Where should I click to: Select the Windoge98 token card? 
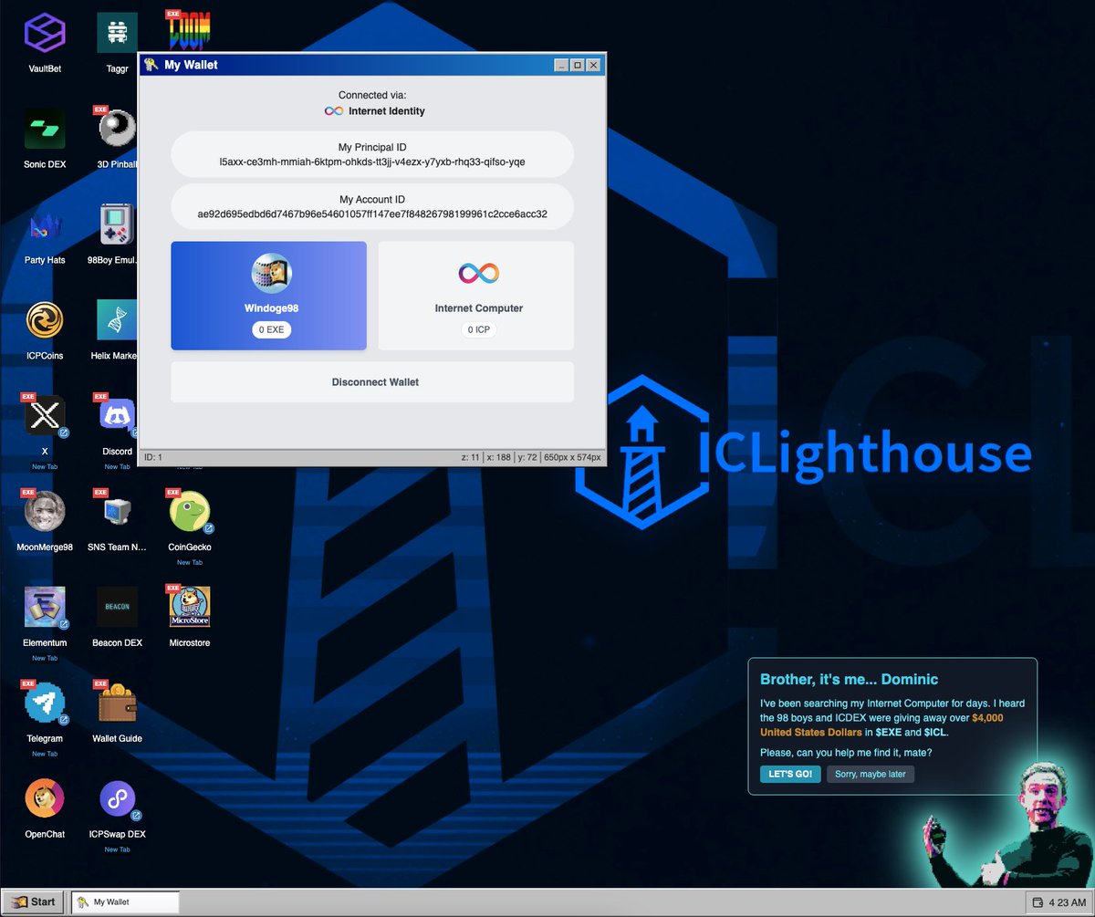(x=268, y=296)
